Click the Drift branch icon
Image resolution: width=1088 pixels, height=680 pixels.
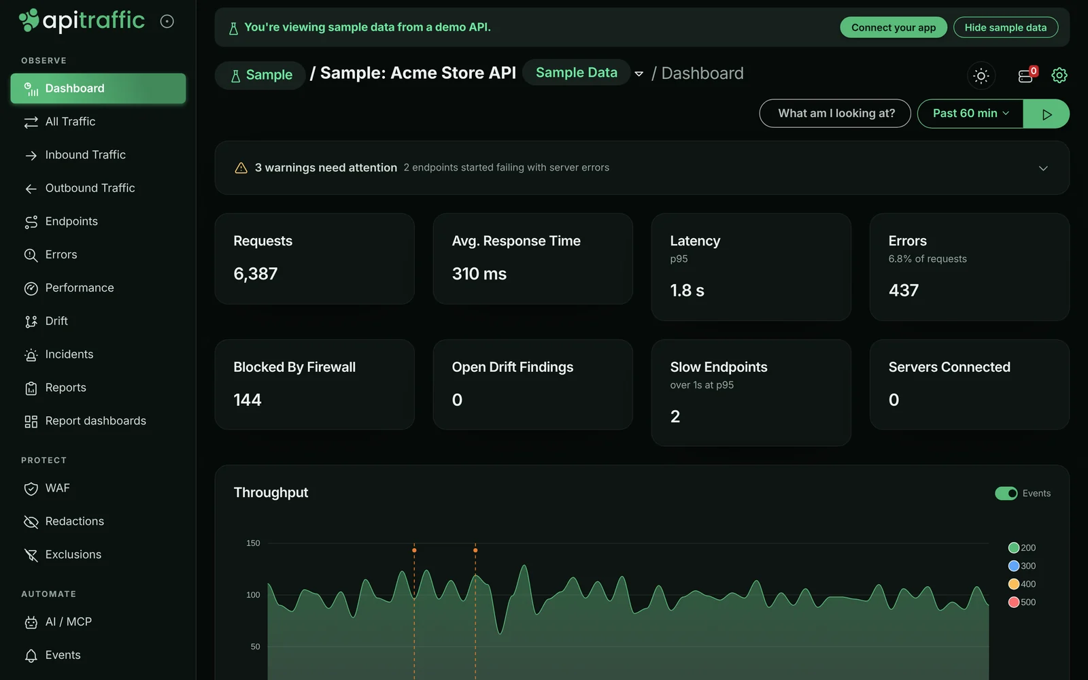pyautogui.click(x=31, y=322)
